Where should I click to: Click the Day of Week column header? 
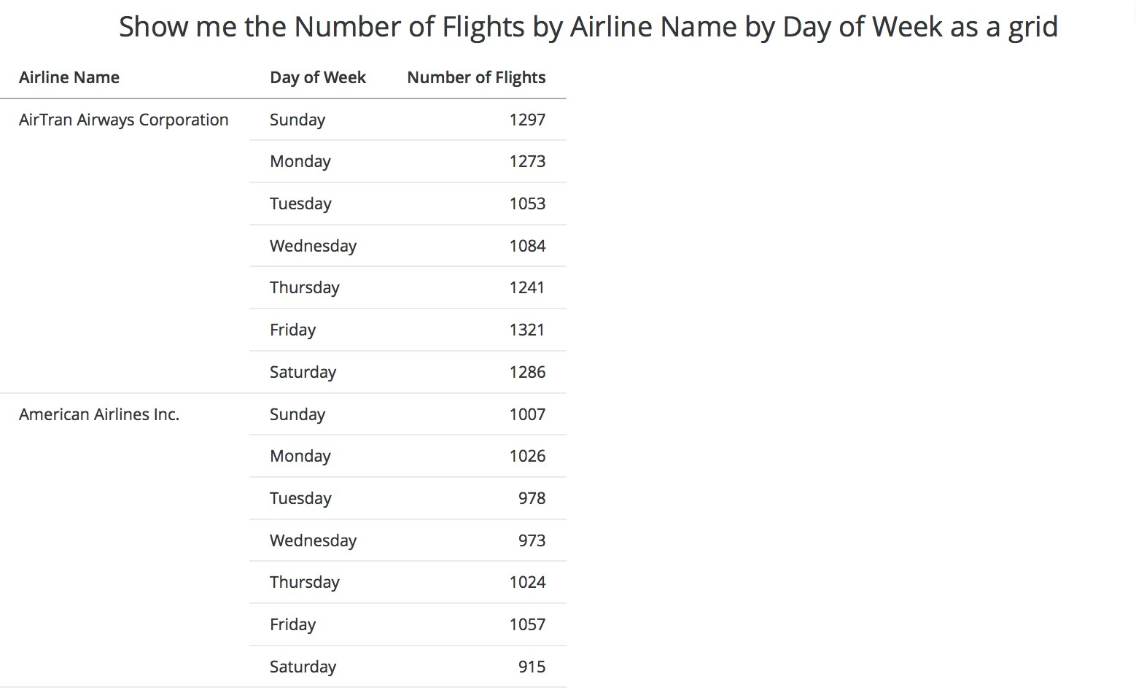point(318,77)
